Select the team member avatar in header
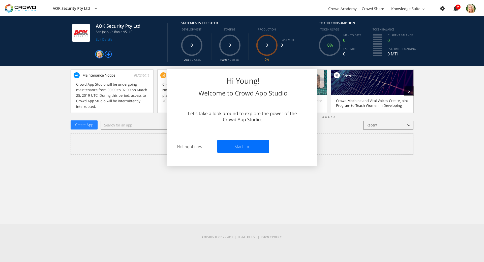 pos(99,54)
